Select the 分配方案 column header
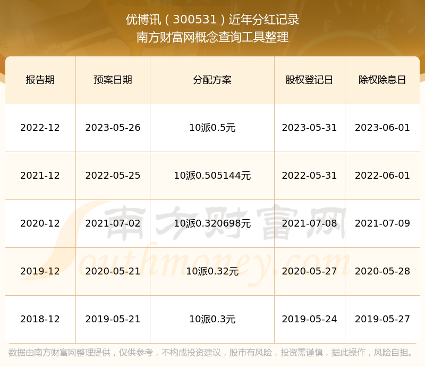The width and height of the screenshot is (425, 367). click(212, 80)
